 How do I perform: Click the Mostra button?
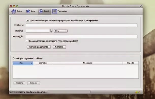(19, 83)
